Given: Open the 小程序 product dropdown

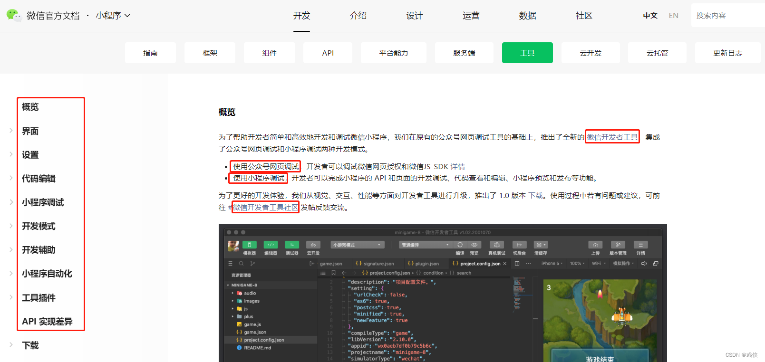Looking at the screenshot, I should coord(113,16).
